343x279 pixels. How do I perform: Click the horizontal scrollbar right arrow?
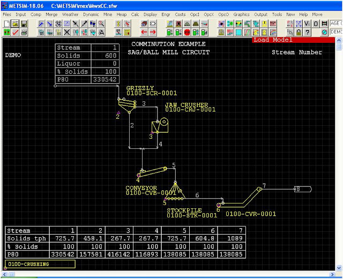pyautogui.click(x=332, y=274)
